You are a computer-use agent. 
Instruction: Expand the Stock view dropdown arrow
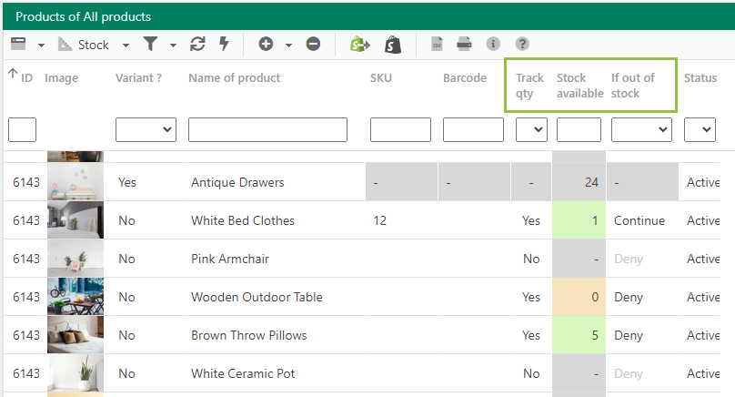[x=126, y=46]
